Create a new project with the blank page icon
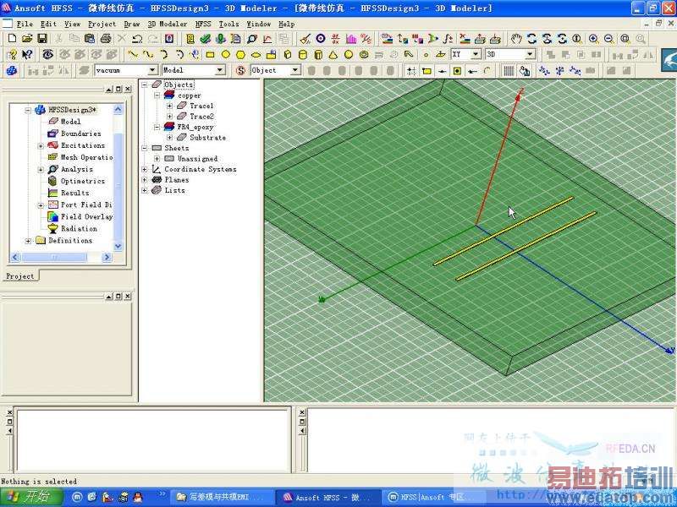Screen dimensions: 677x507 (12, 39)
